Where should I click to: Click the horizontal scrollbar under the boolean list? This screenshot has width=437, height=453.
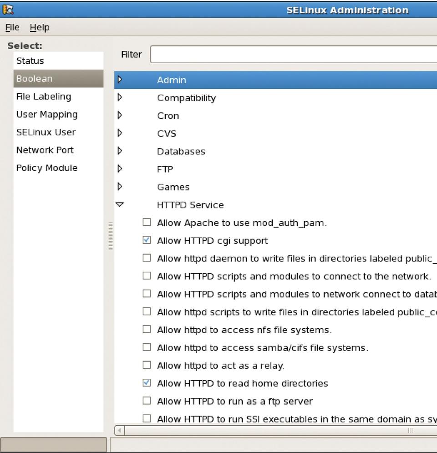(273, 430)
